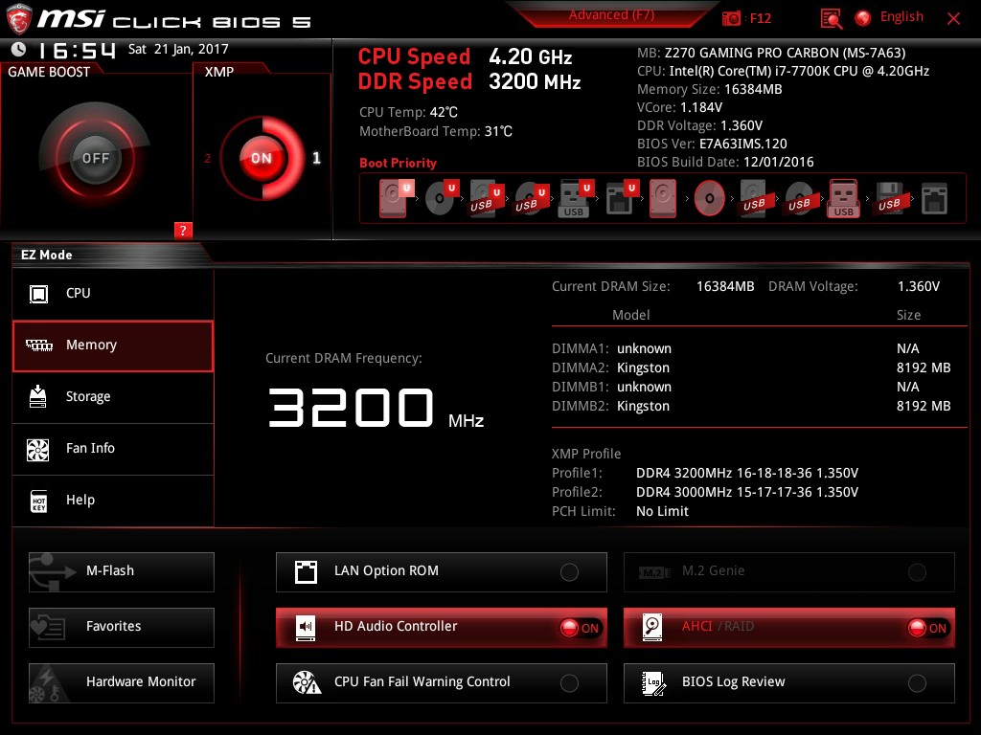Switch to Advanced (F7) mode
The image size is (981, 735).
611,15
